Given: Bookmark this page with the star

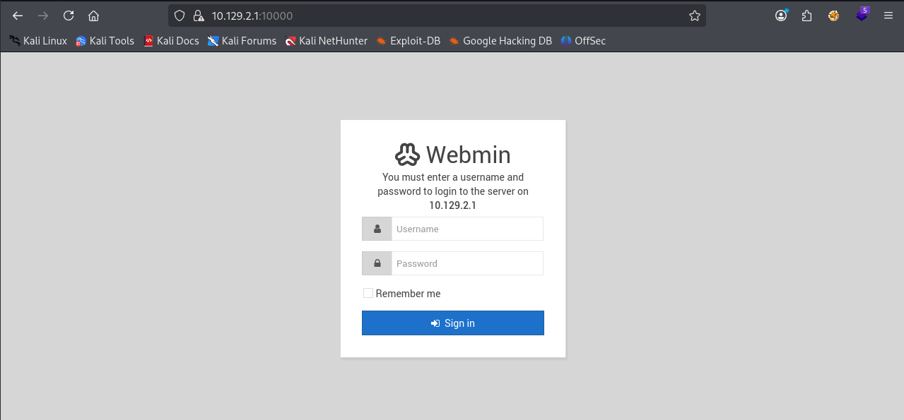Looking at the screenshot, I should pyautogui.click(x=694, y=16).
